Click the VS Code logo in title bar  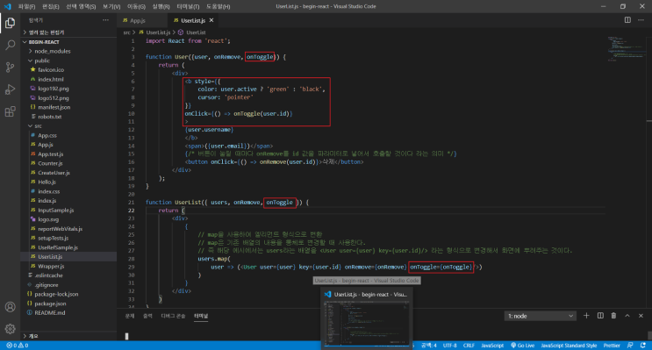[8, 6]
